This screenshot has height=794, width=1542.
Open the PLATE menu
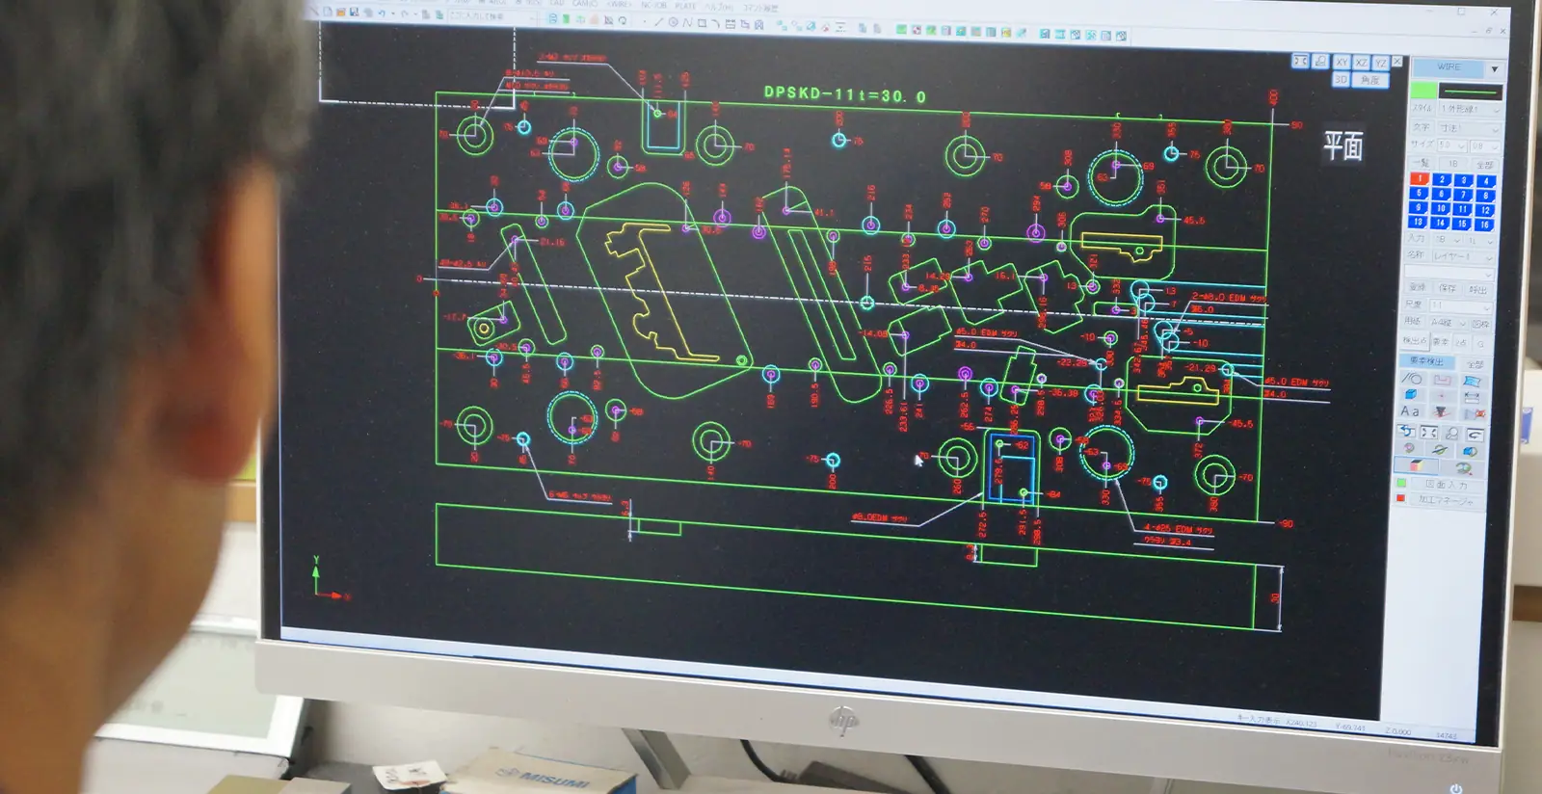(x=685, y=5)
